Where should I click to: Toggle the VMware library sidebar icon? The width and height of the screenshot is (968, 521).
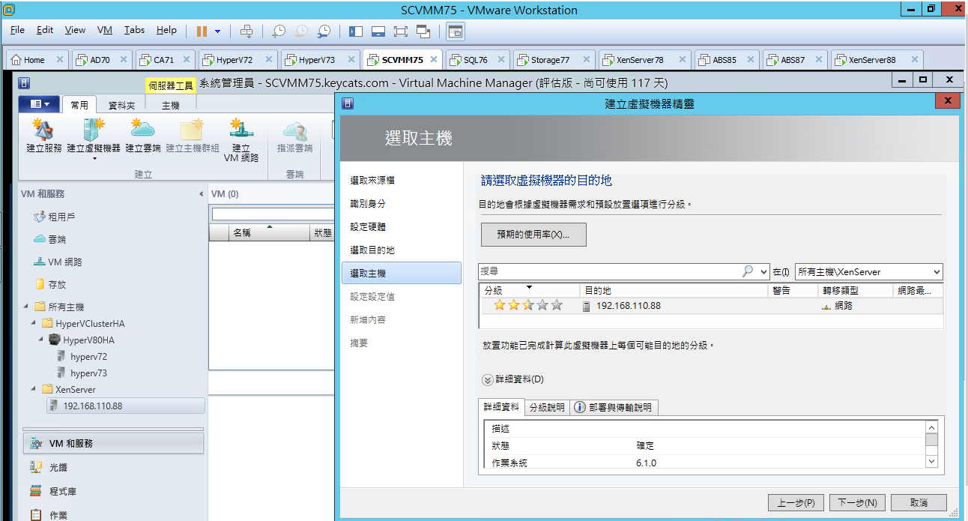(x=356, y=31)
